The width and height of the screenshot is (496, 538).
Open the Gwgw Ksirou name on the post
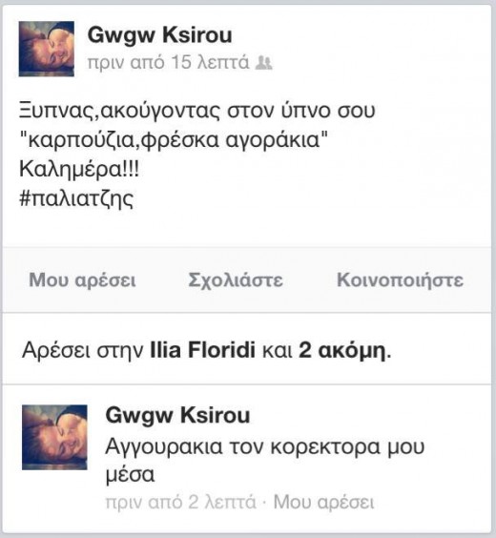point(160,35)
